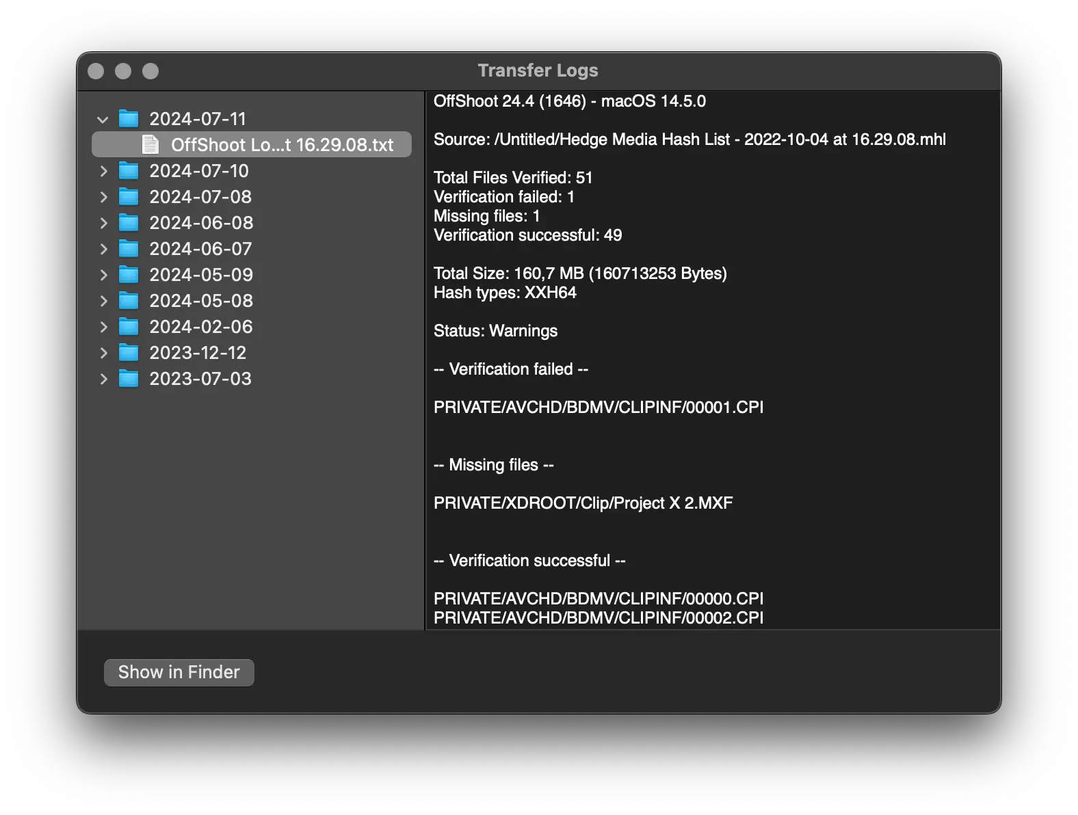Click the Project X 2.MXF path
Screen dimensions: 1078x815
(583, 503)
